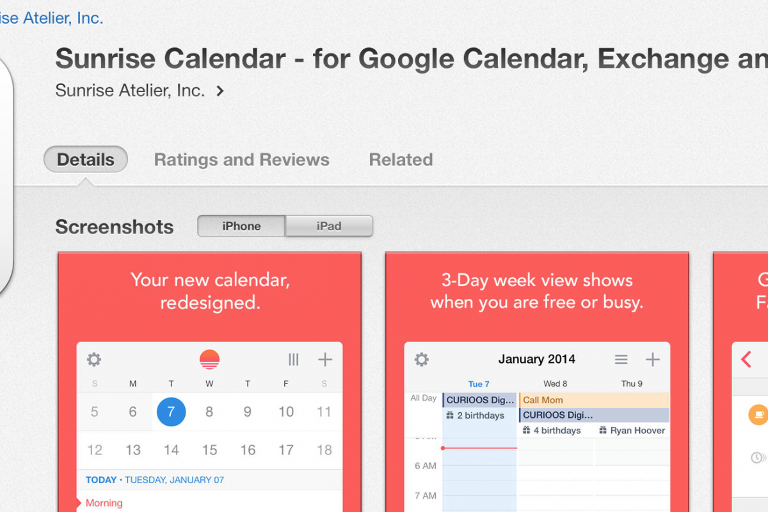This screenshot has width=768, height=512.
Task: Tap the plus icon in the 3-day view
Action: 653,359
